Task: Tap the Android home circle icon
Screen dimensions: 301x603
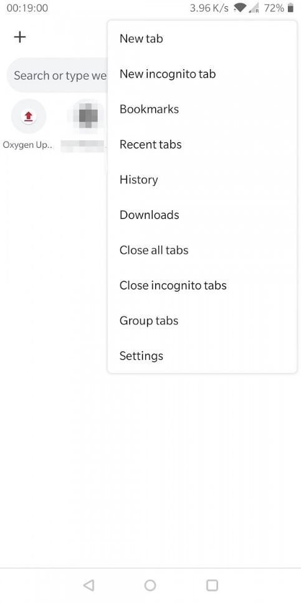Action: 150,585
